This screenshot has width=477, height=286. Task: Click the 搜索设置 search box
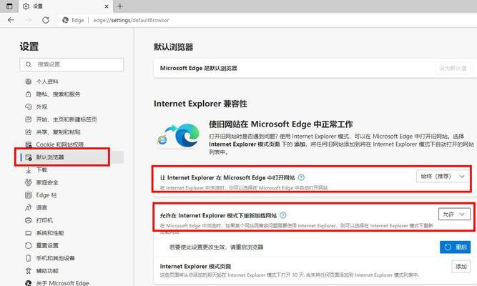tap(72, 64)
